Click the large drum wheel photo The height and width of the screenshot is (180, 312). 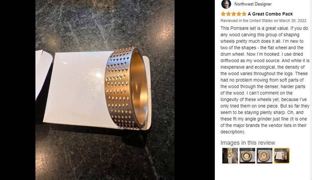(x=105, y=90)
